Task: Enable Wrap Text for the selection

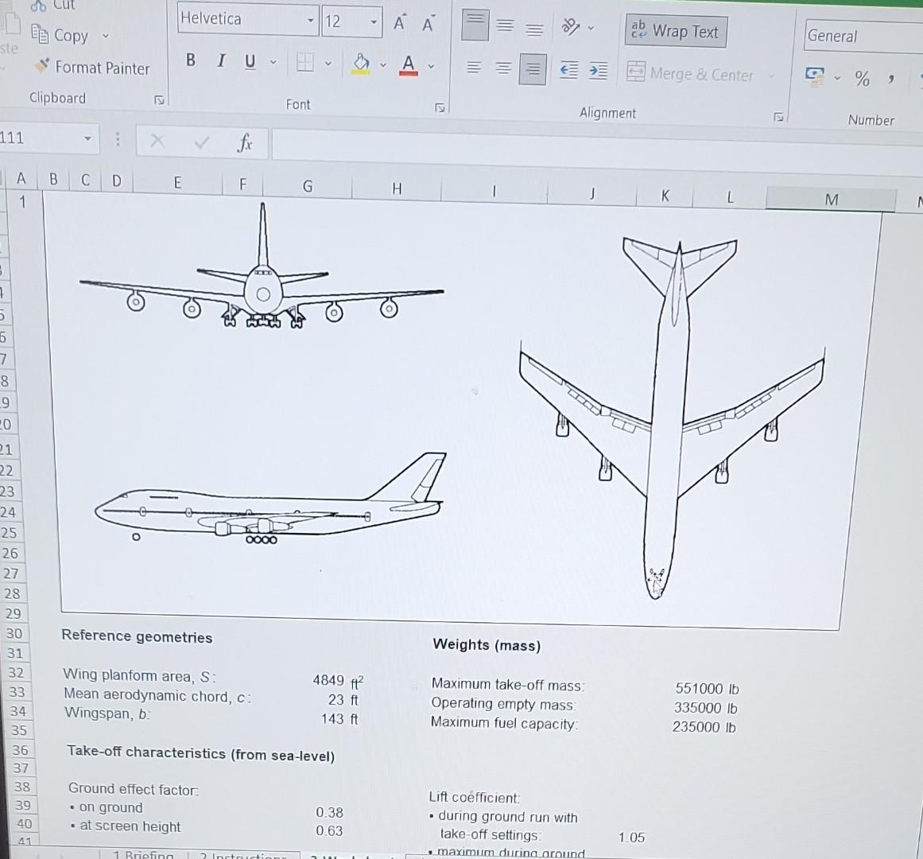Action: coord(675,31)
